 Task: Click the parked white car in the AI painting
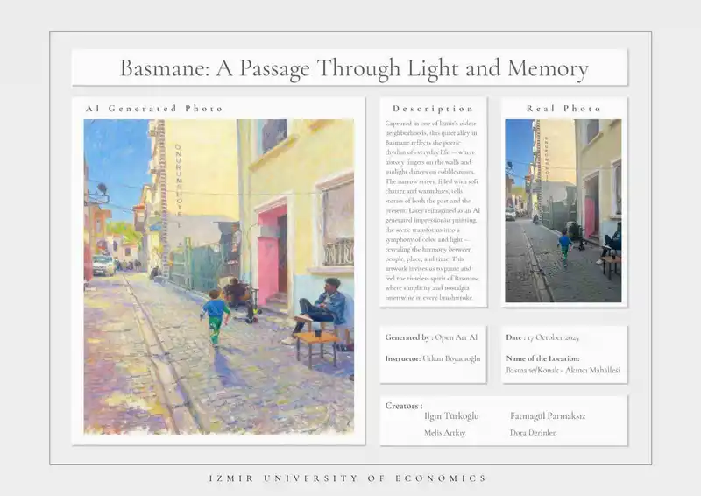click(x=103, y=265)
